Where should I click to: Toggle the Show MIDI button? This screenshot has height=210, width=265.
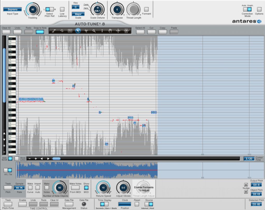coord(86,188)
